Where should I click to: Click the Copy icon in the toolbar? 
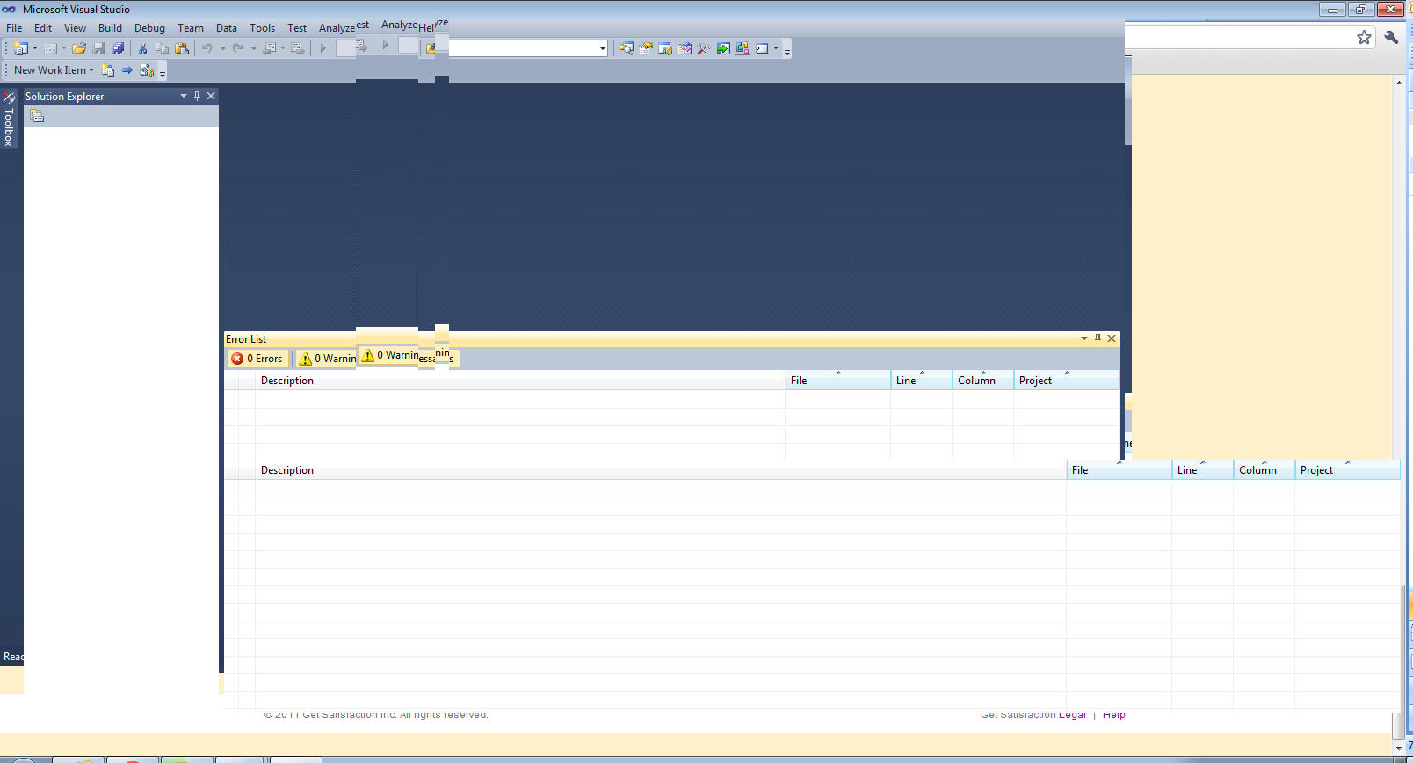[162, 48]
